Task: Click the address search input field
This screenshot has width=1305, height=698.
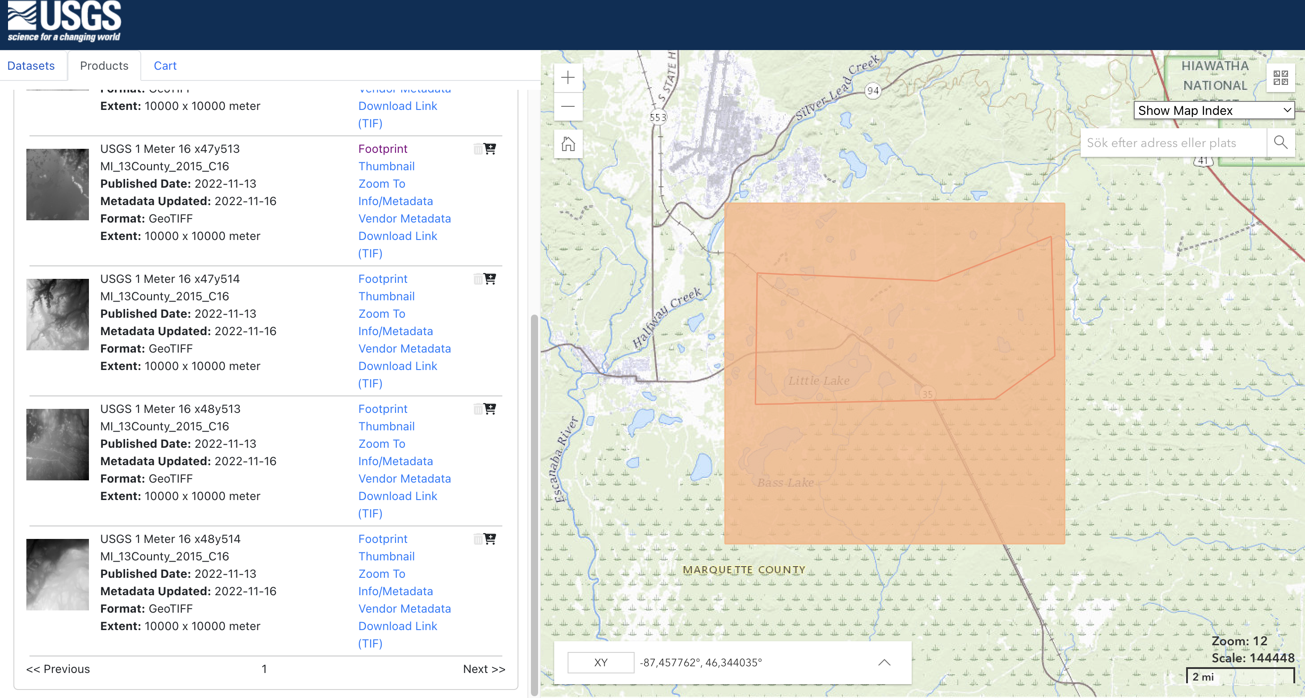Action: click(1173, 143)
